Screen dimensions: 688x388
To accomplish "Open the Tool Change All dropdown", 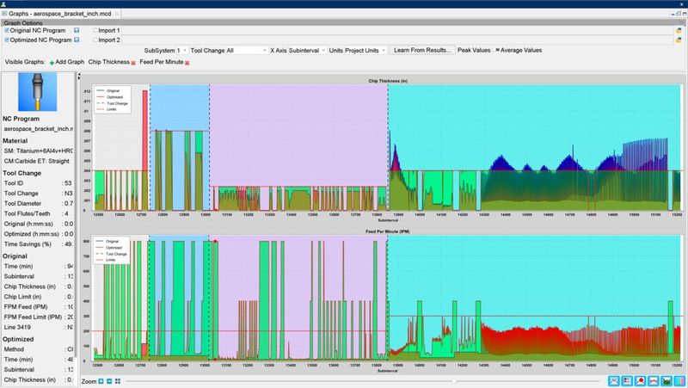I will [246, 51].
